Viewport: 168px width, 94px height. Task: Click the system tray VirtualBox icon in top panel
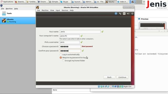tap(133, 2)
